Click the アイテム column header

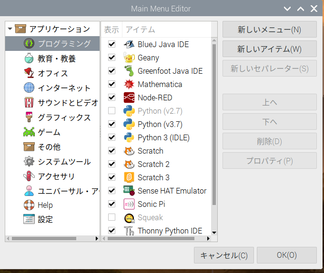167,29
